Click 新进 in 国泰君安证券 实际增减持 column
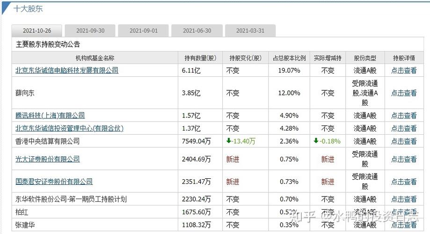Viewport: 430px width, 234px height. tap(328, 182)
